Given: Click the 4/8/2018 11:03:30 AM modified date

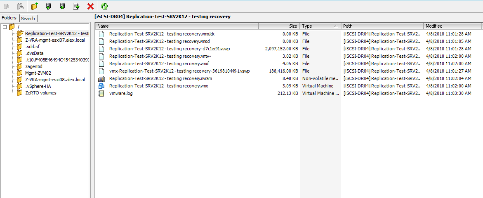Looking at the screenshot, I should pos(448,93).
